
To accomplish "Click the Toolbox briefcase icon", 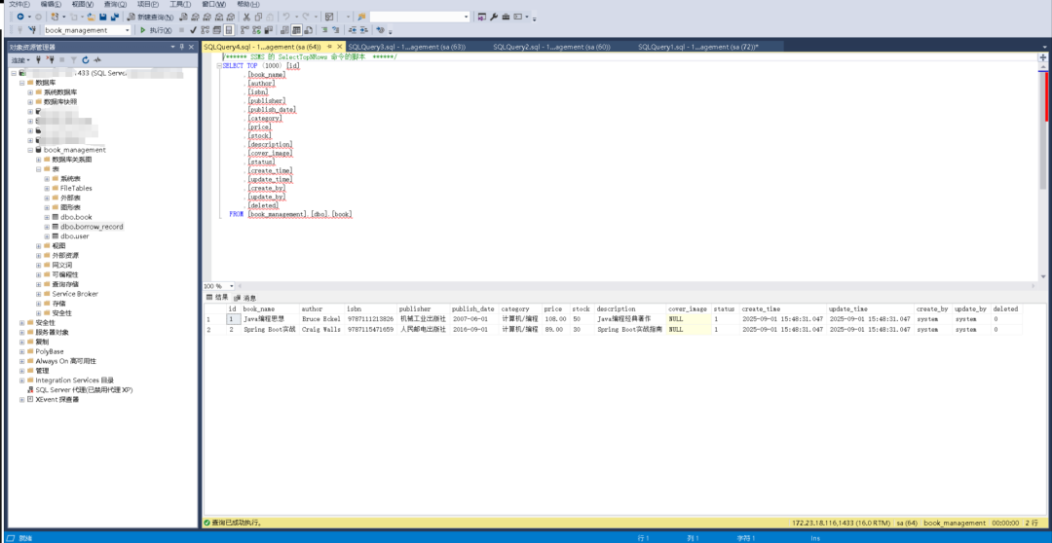I will (x=506, y=17).
